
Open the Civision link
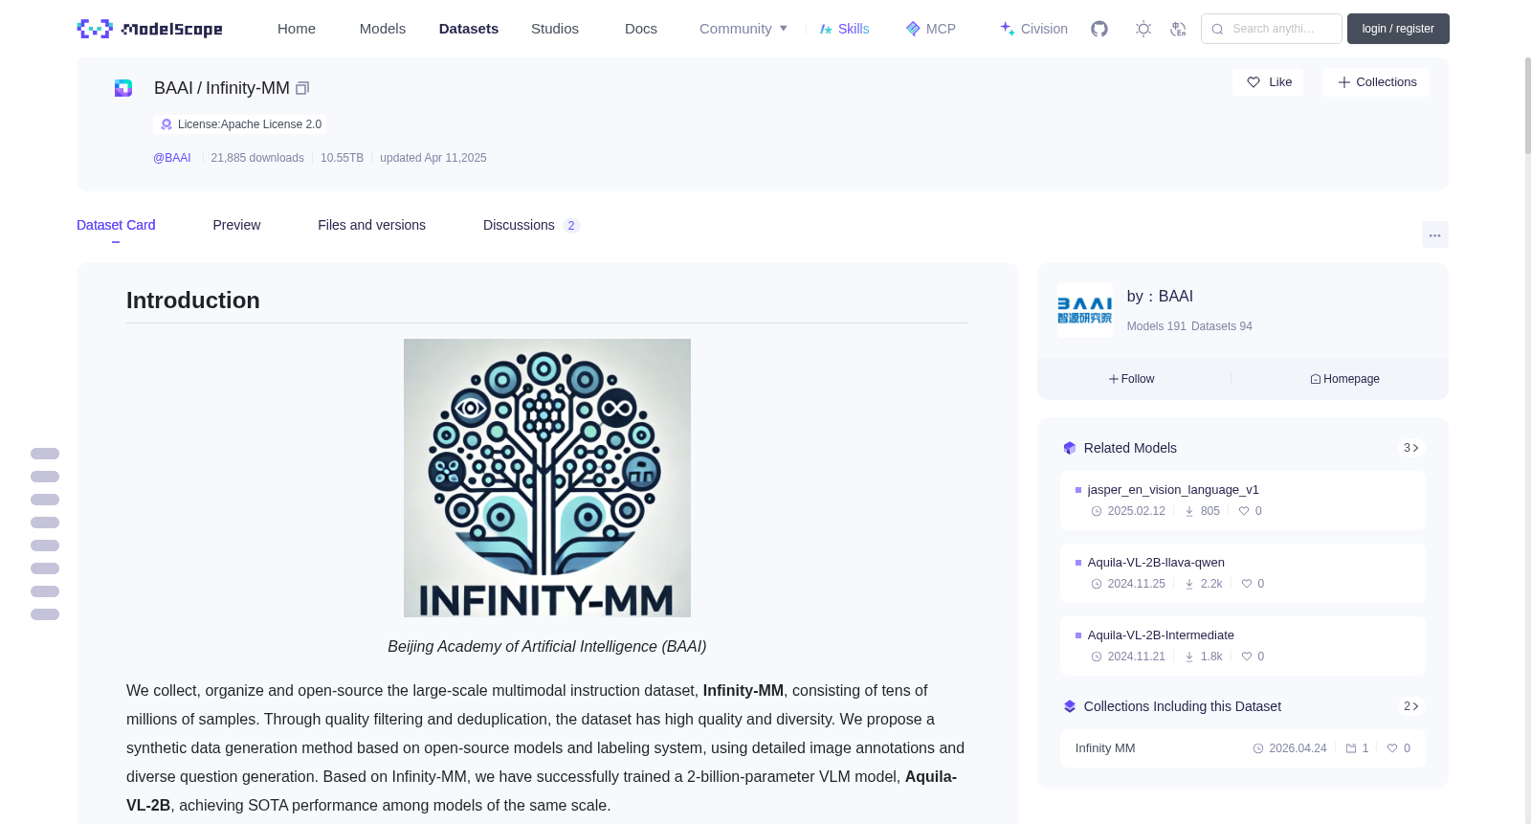point(1033,29)
